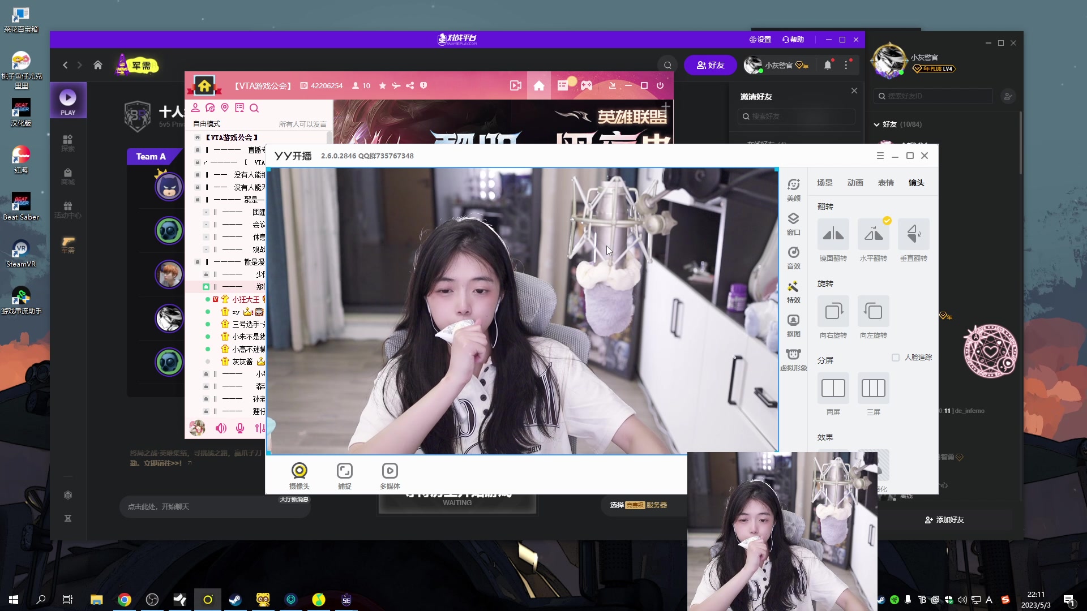1087x611 pixels.
Task: Open the 小灰警官 profile dropdown in 5E header
Action: [x=776, y=65]
